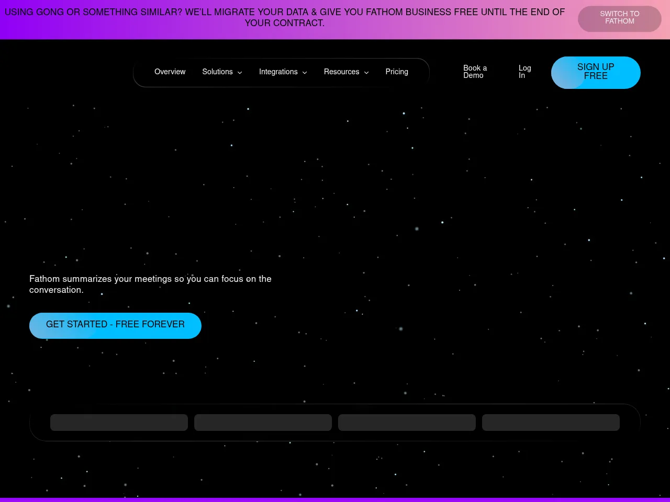Screen dimensions: 670x502
Task: Click the Sign Up Free button
Action: pyautogui.click(x=596, y=72)
